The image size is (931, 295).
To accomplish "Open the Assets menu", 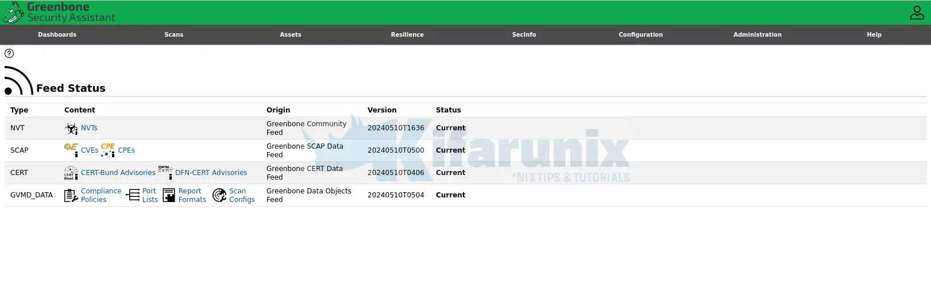I will 291,34.
